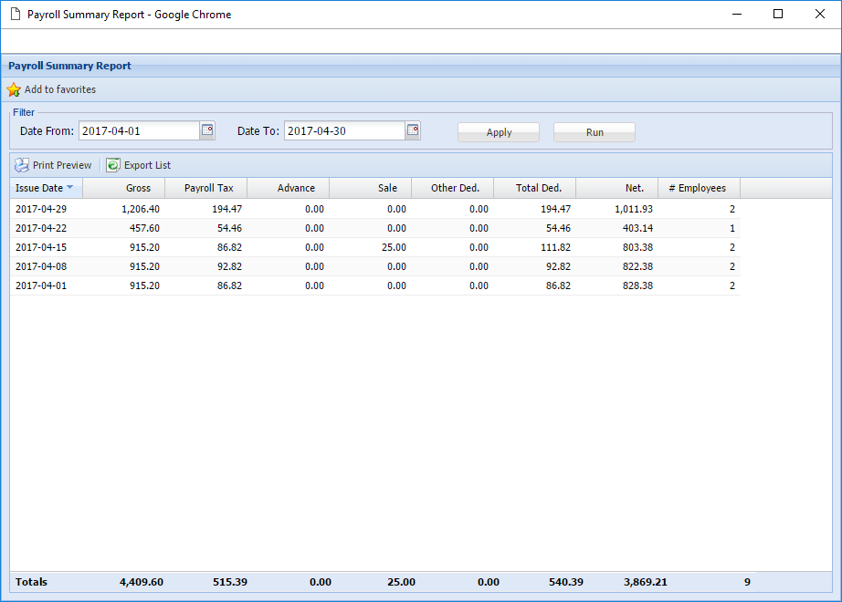The image size is (842, 602).
Task: Click the Run button
Action: (x=594, y=131)
